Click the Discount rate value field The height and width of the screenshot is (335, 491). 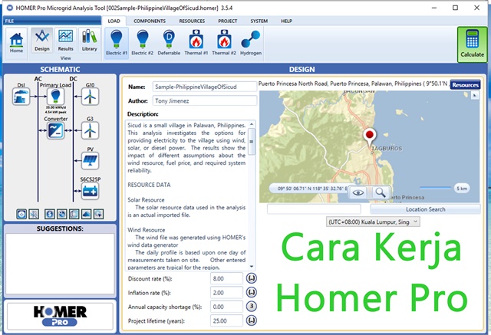(226, 278)
